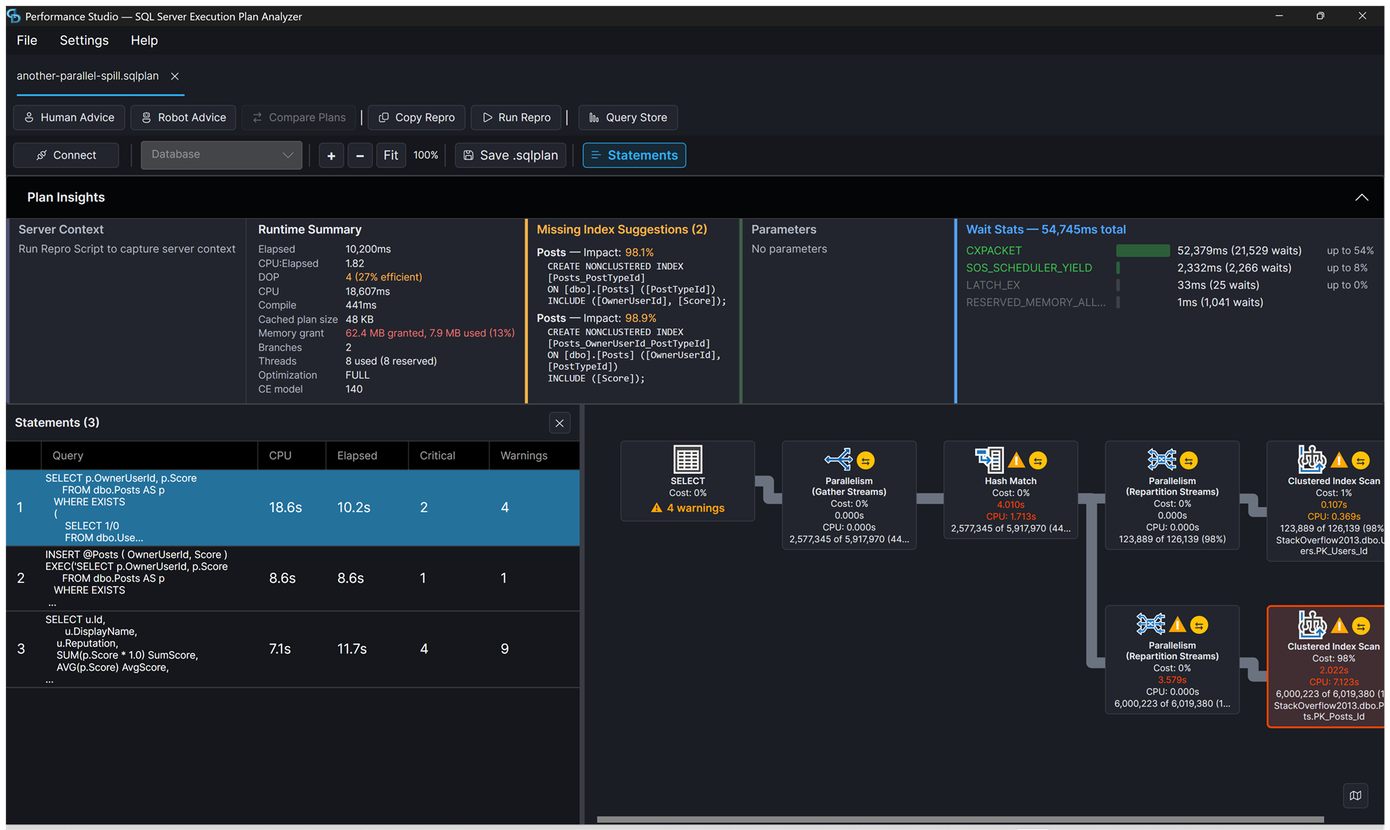Toggle the plan minimap icon
Image resolution: width=1390 pixels, height=830 pixels.
[1356, 796]
